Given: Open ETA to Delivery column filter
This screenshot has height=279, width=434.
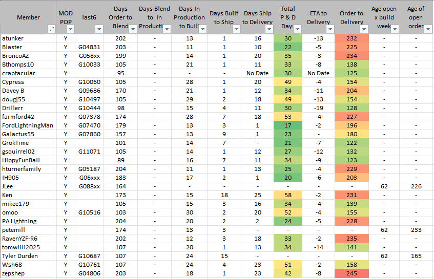Looking at the screenshot, I should point(329,30).
